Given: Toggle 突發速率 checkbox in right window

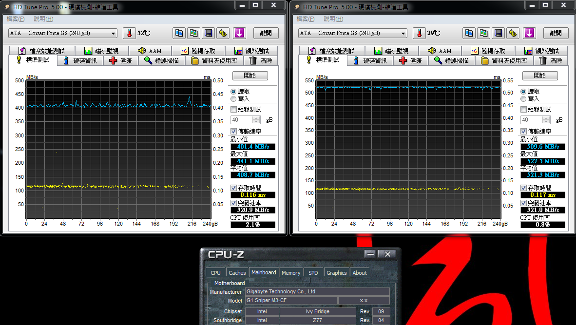Looking at the screenshot, I should 523,203.
